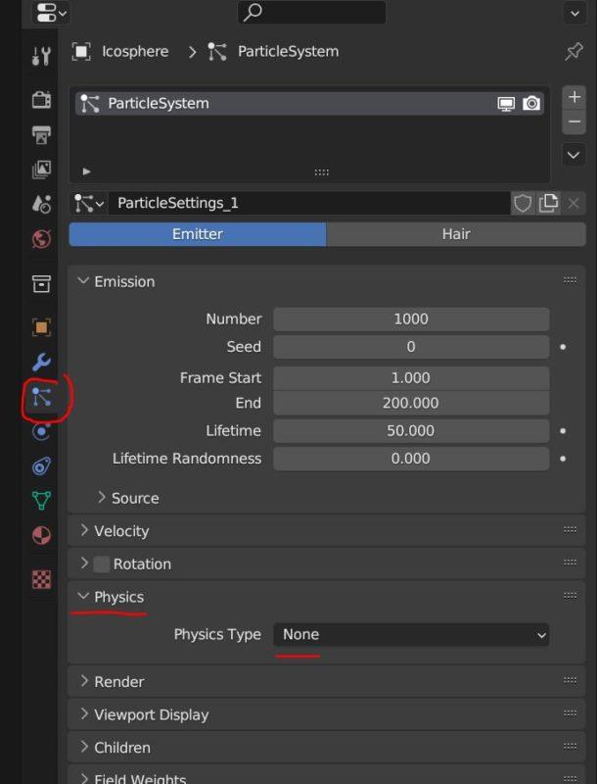The height and width of the screenshot is (784, 597).
Task: Click the Lifetime Randomness slider
Action: 411,459
